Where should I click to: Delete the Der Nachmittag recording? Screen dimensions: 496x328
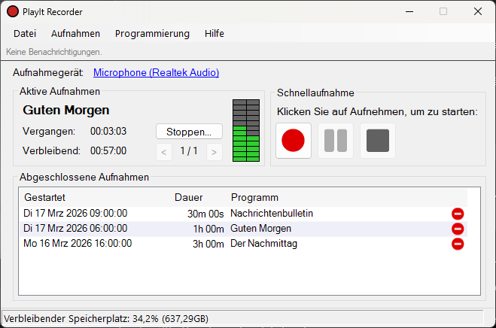coord(458,244)
